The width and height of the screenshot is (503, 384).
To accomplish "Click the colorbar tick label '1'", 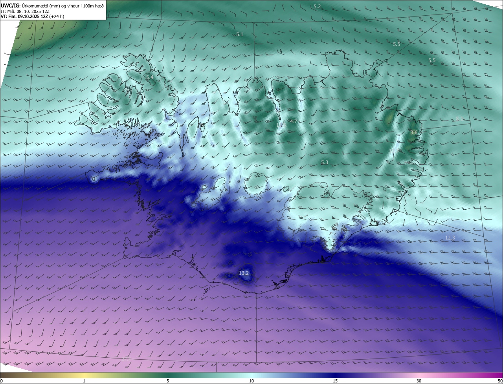I will 84,381.
